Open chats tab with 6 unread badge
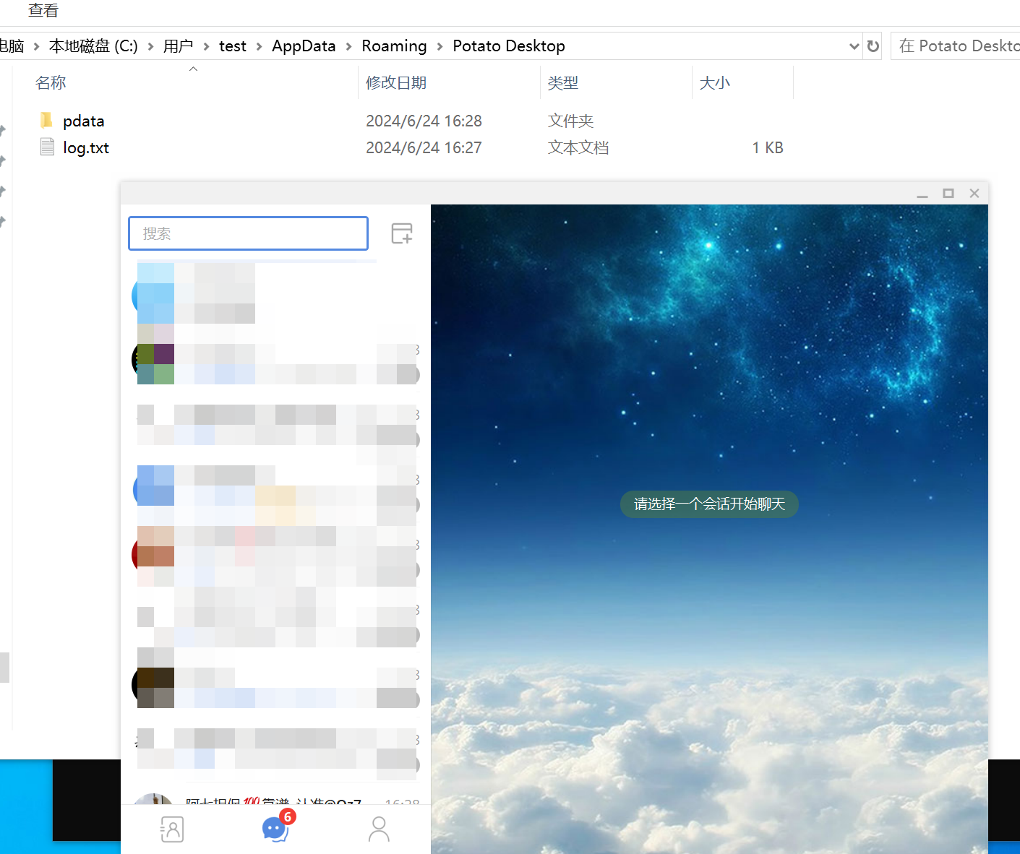Screen dimensions: 1020x854 [275, 829]
